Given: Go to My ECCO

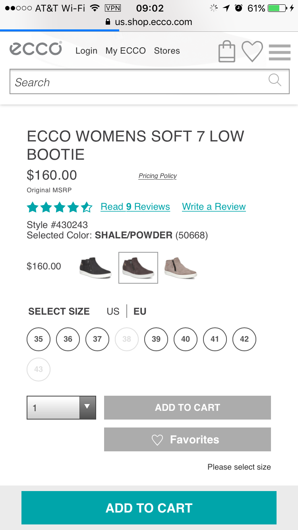Looking at the screenshot, I should click(x=126, y=51).
